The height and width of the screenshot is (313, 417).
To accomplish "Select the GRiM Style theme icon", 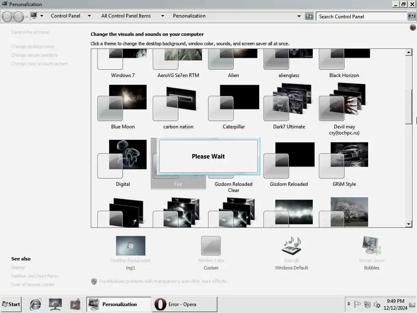I will coord(344,160).
